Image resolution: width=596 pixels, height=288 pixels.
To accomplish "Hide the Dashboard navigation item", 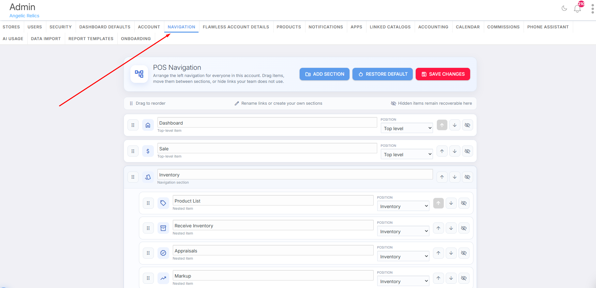I will pyautogui.click(x=468, y=125).
